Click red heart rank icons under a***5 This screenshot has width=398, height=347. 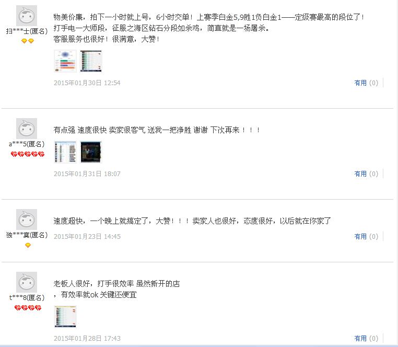[x=28, y=154]
